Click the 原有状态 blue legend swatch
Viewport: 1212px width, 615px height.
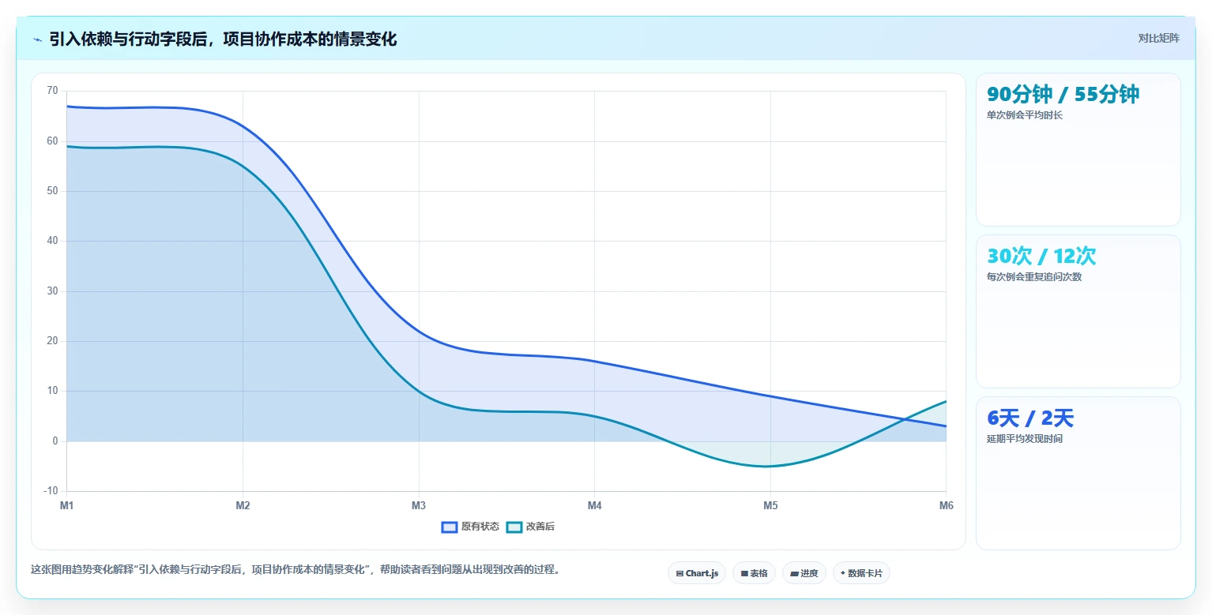tap(450, 527)
